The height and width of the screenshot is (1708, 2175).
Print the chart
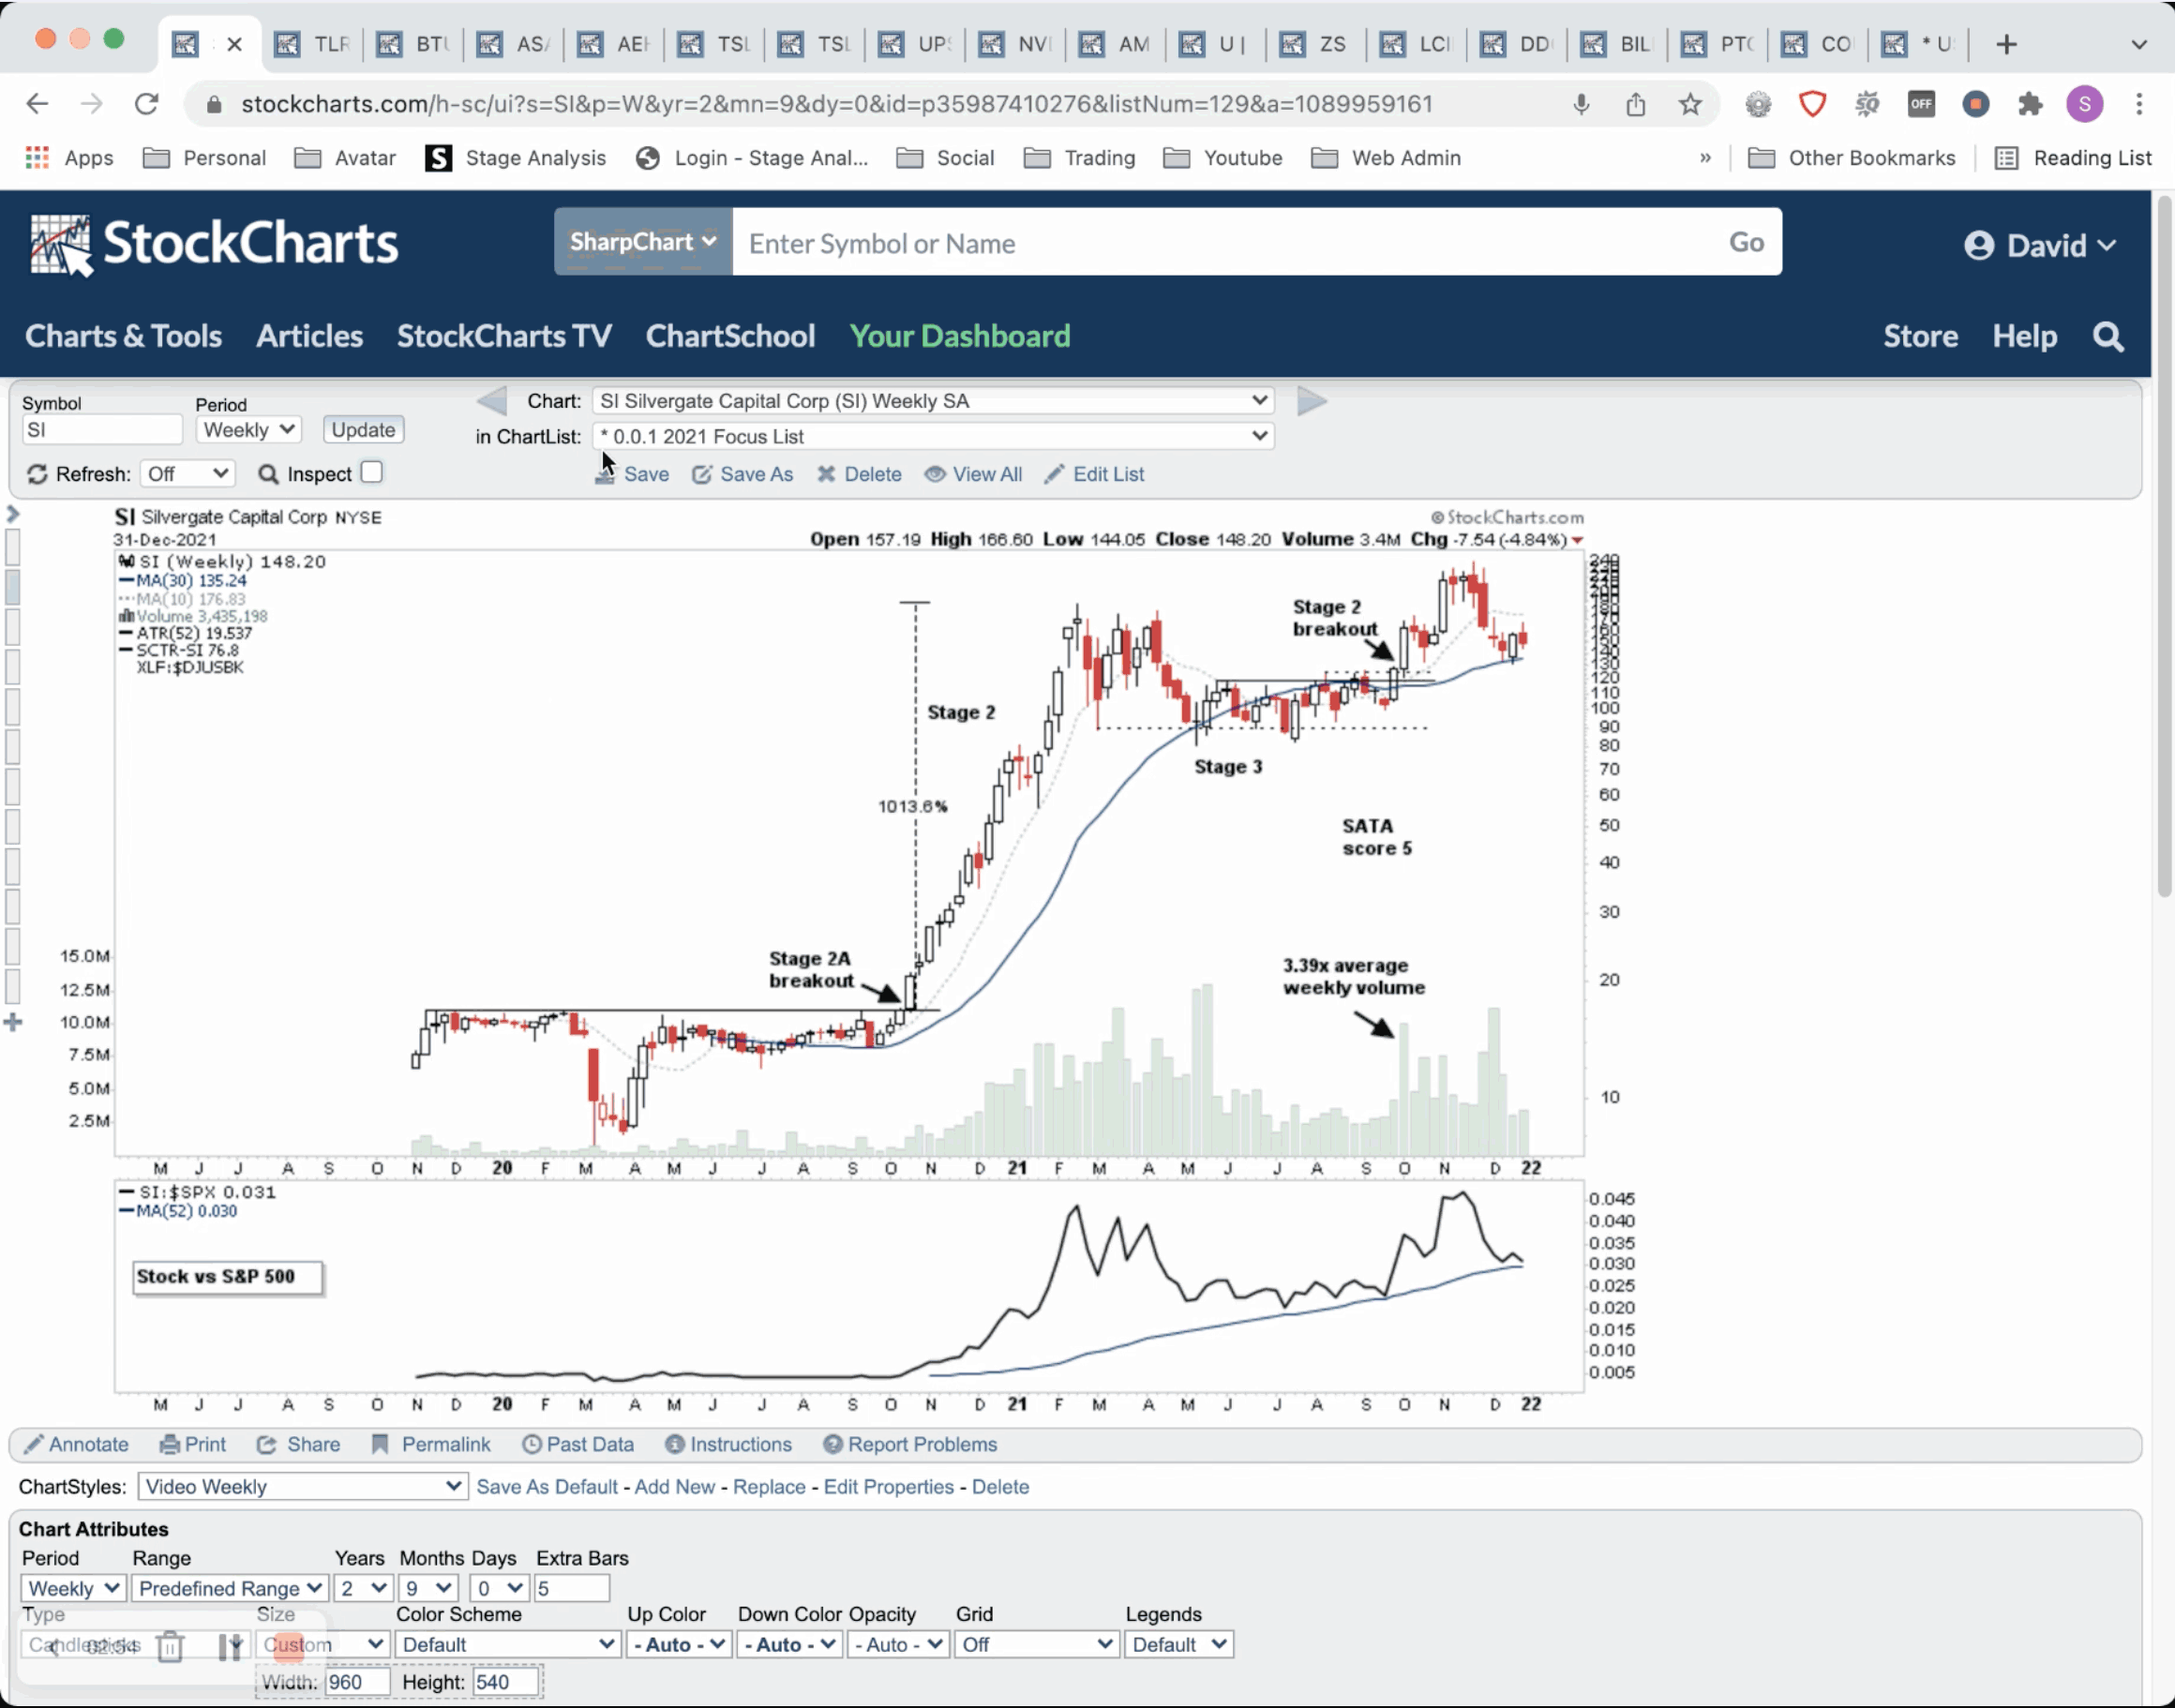[x=194, y=1444]
